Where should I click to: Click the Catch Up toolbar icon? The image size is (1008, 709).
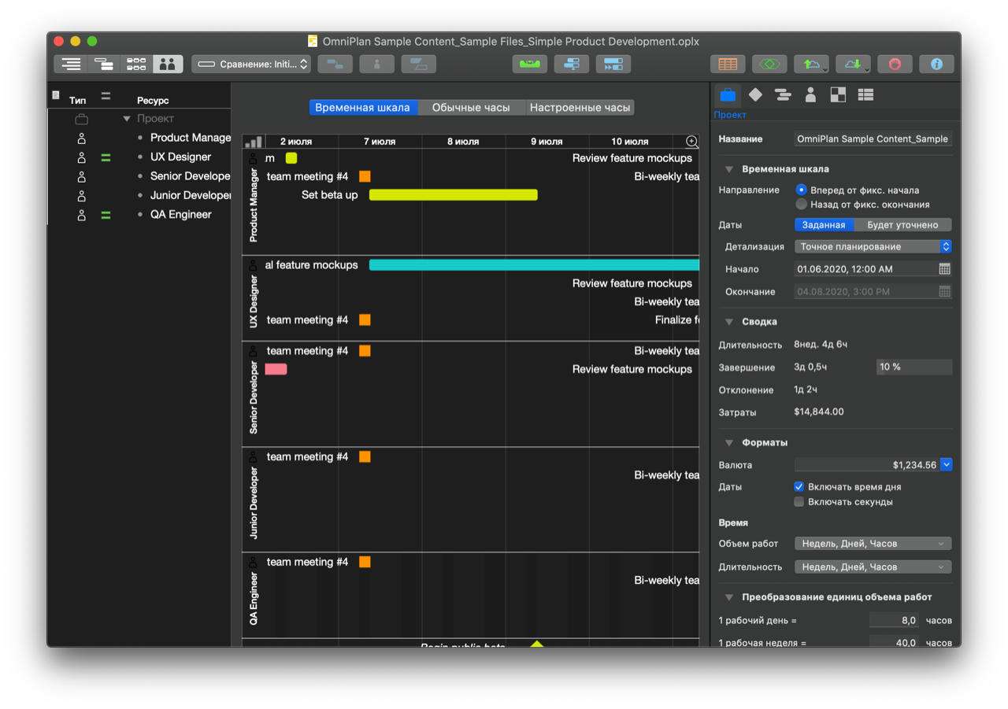(572, 65)
